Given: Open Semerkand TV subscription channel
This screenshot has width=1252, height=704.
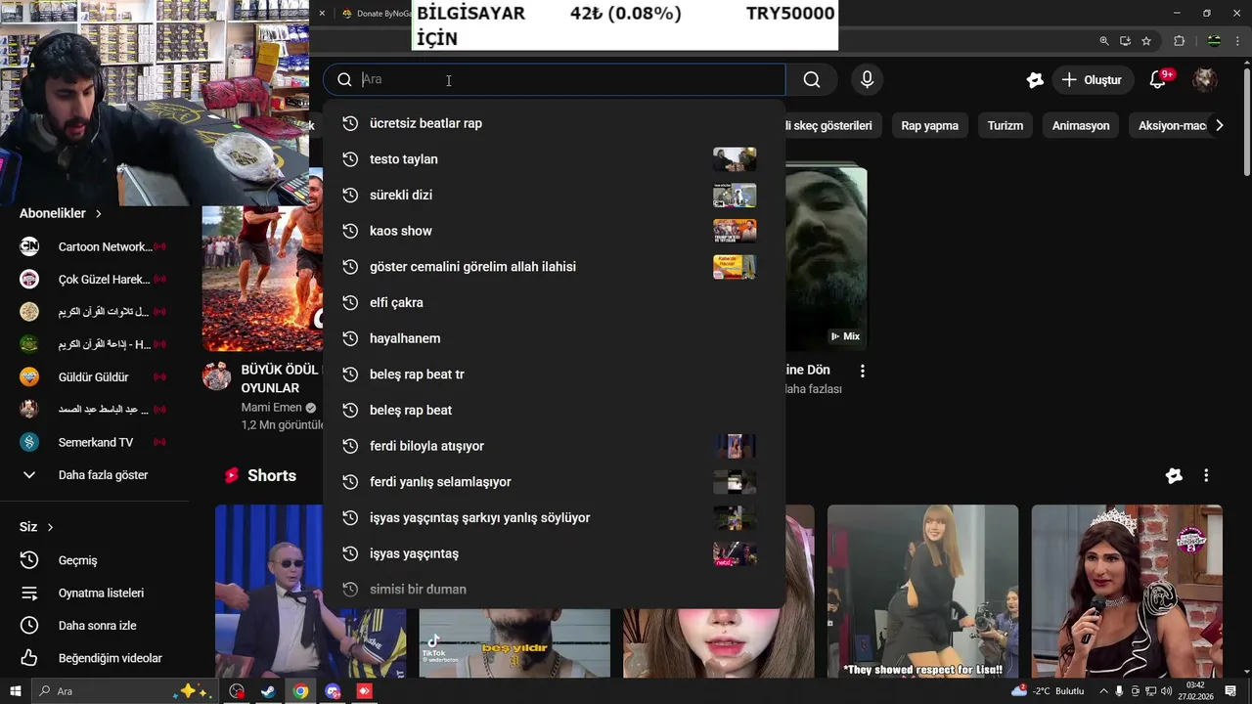Looking at the screenshot, I should (93, 442).
